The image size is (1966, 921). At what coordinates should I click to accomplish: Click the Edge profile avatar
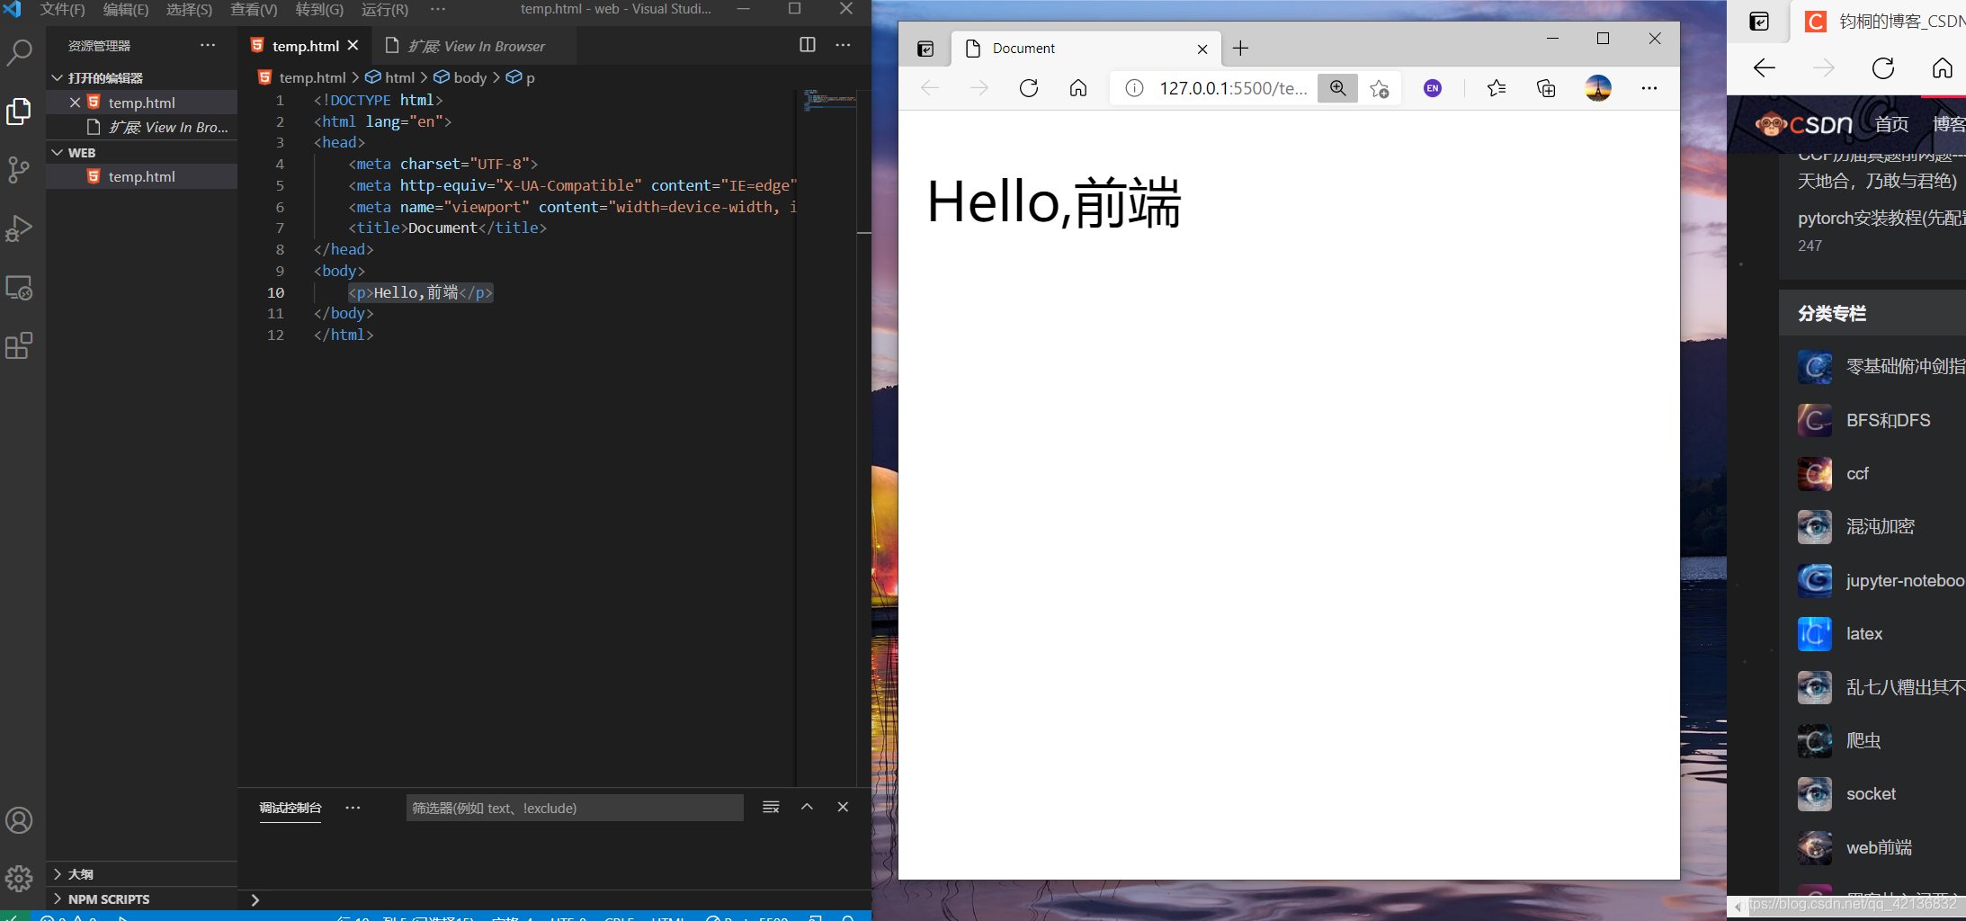pos(1598,87)
